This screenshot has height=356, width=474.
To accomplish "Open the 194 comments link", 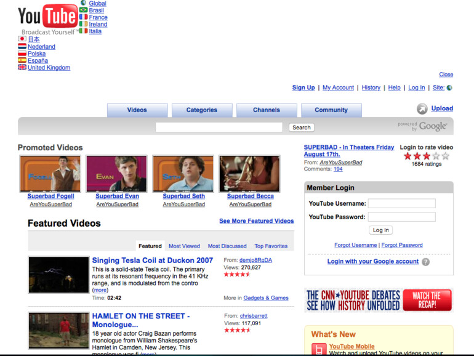I will pyautogui.click(x=338, y=169).
